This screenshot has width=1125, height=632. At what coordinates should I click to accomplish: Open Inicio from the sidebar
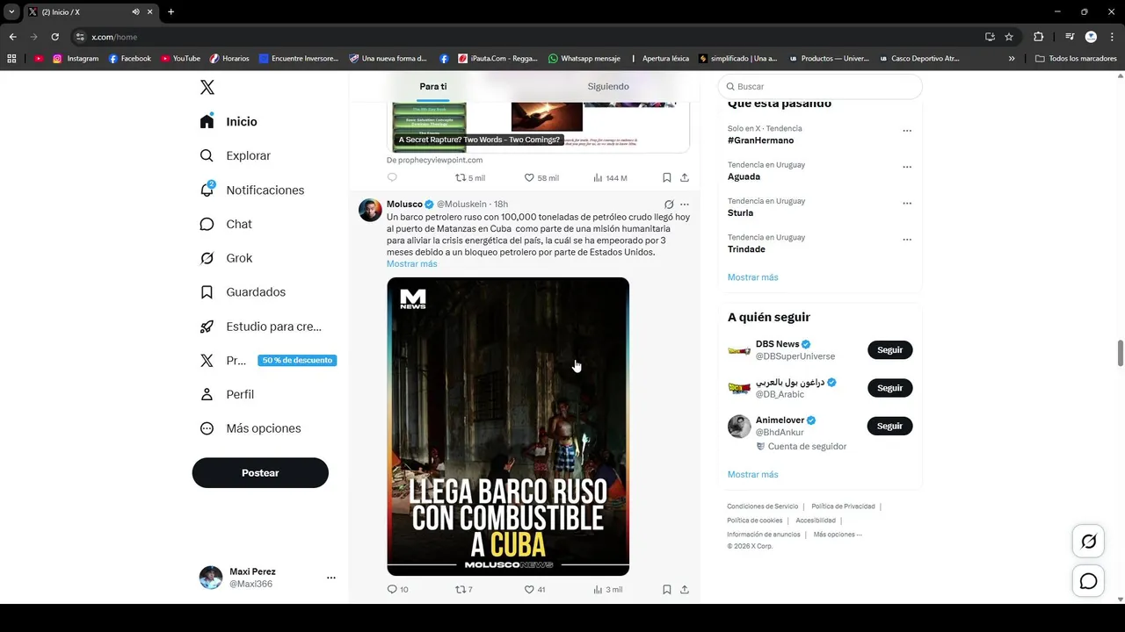click(229, 121)
